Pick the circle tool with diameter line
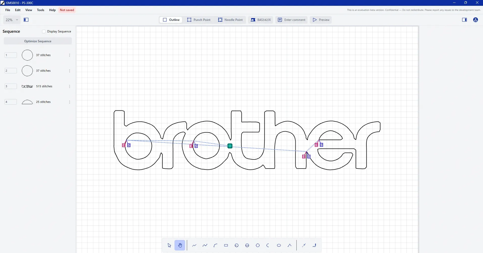The width and height of the screenshot is (483, 253). 247,245
